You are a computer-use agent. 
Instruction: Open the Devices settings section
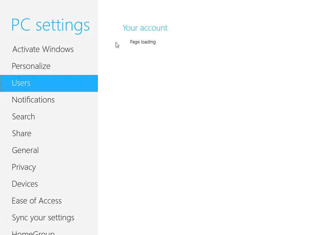pyautogui.click(x=49, y=184)
